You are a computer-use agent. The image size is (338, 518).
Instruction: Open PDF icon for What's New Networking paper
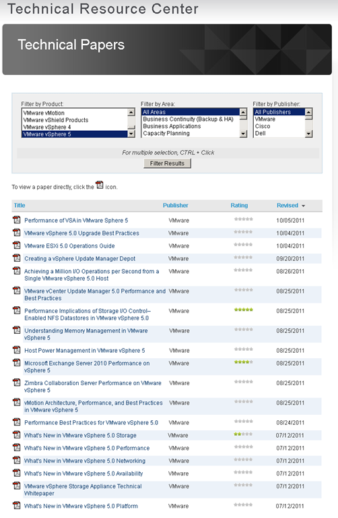[x=16, y=460]
